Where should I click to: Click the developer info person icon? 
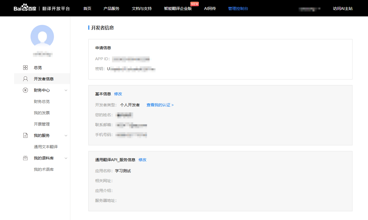click(25, 79)
